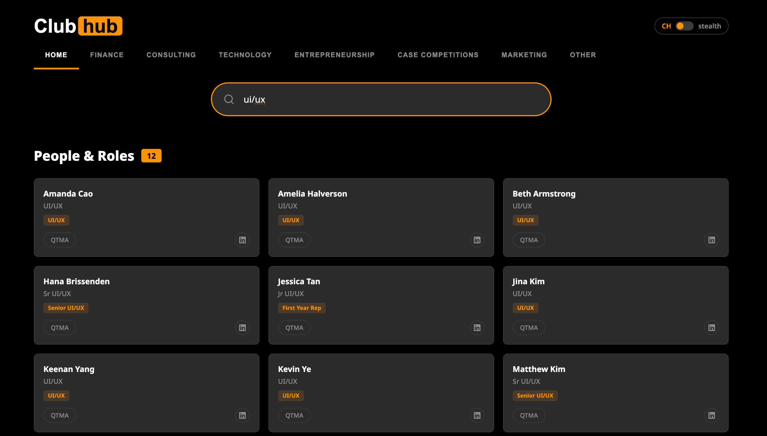Click the QTMA tag on Amanda Cao's card
767x436 pixels.
point(59,240)
